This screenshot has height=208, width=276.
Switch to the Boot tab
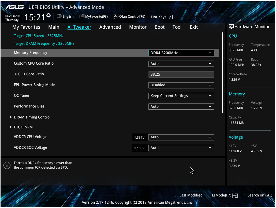click(159, 27)
